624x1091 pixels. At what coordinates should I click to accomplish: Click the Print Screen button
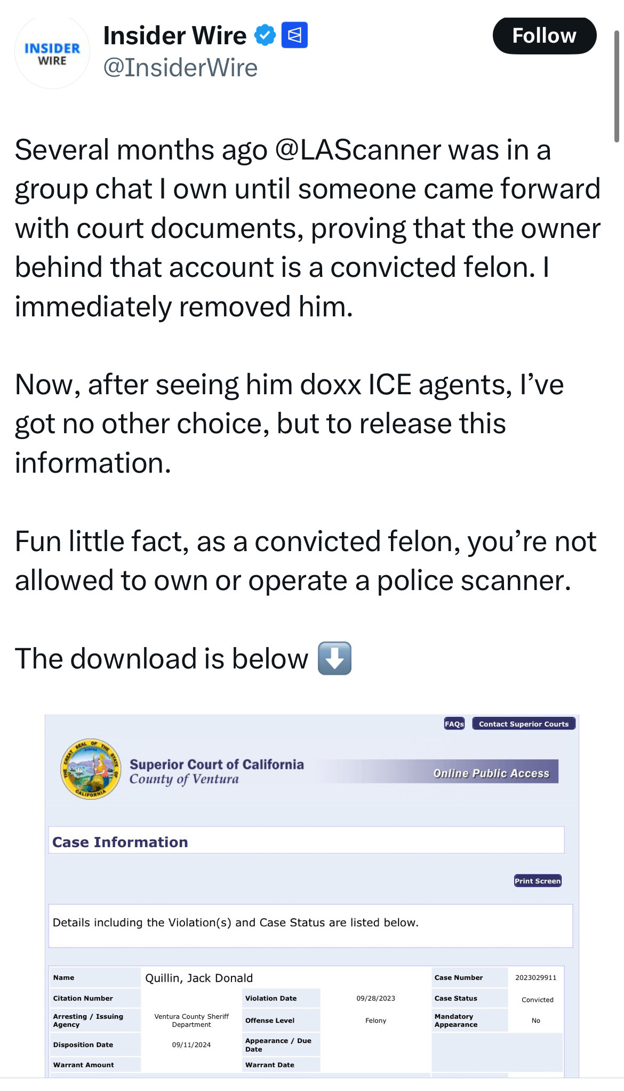(538, 881)
